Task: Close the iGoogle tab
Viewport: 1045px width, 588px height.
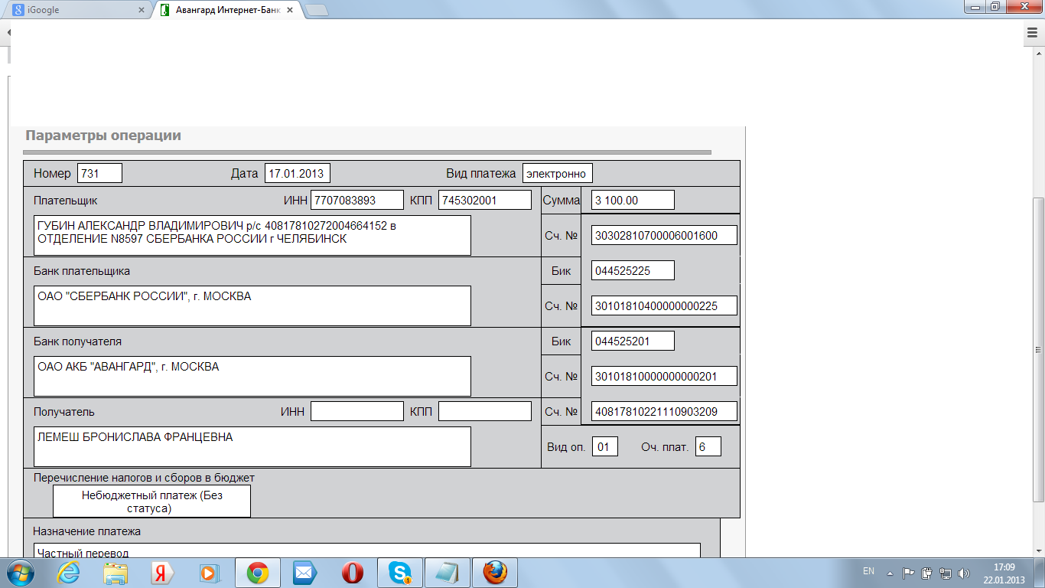Action: point(140,11)
